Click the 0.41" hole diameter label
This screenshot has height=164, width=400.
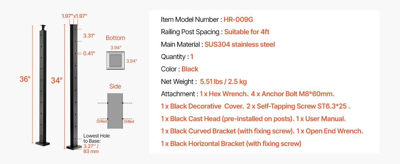point(89,53)
